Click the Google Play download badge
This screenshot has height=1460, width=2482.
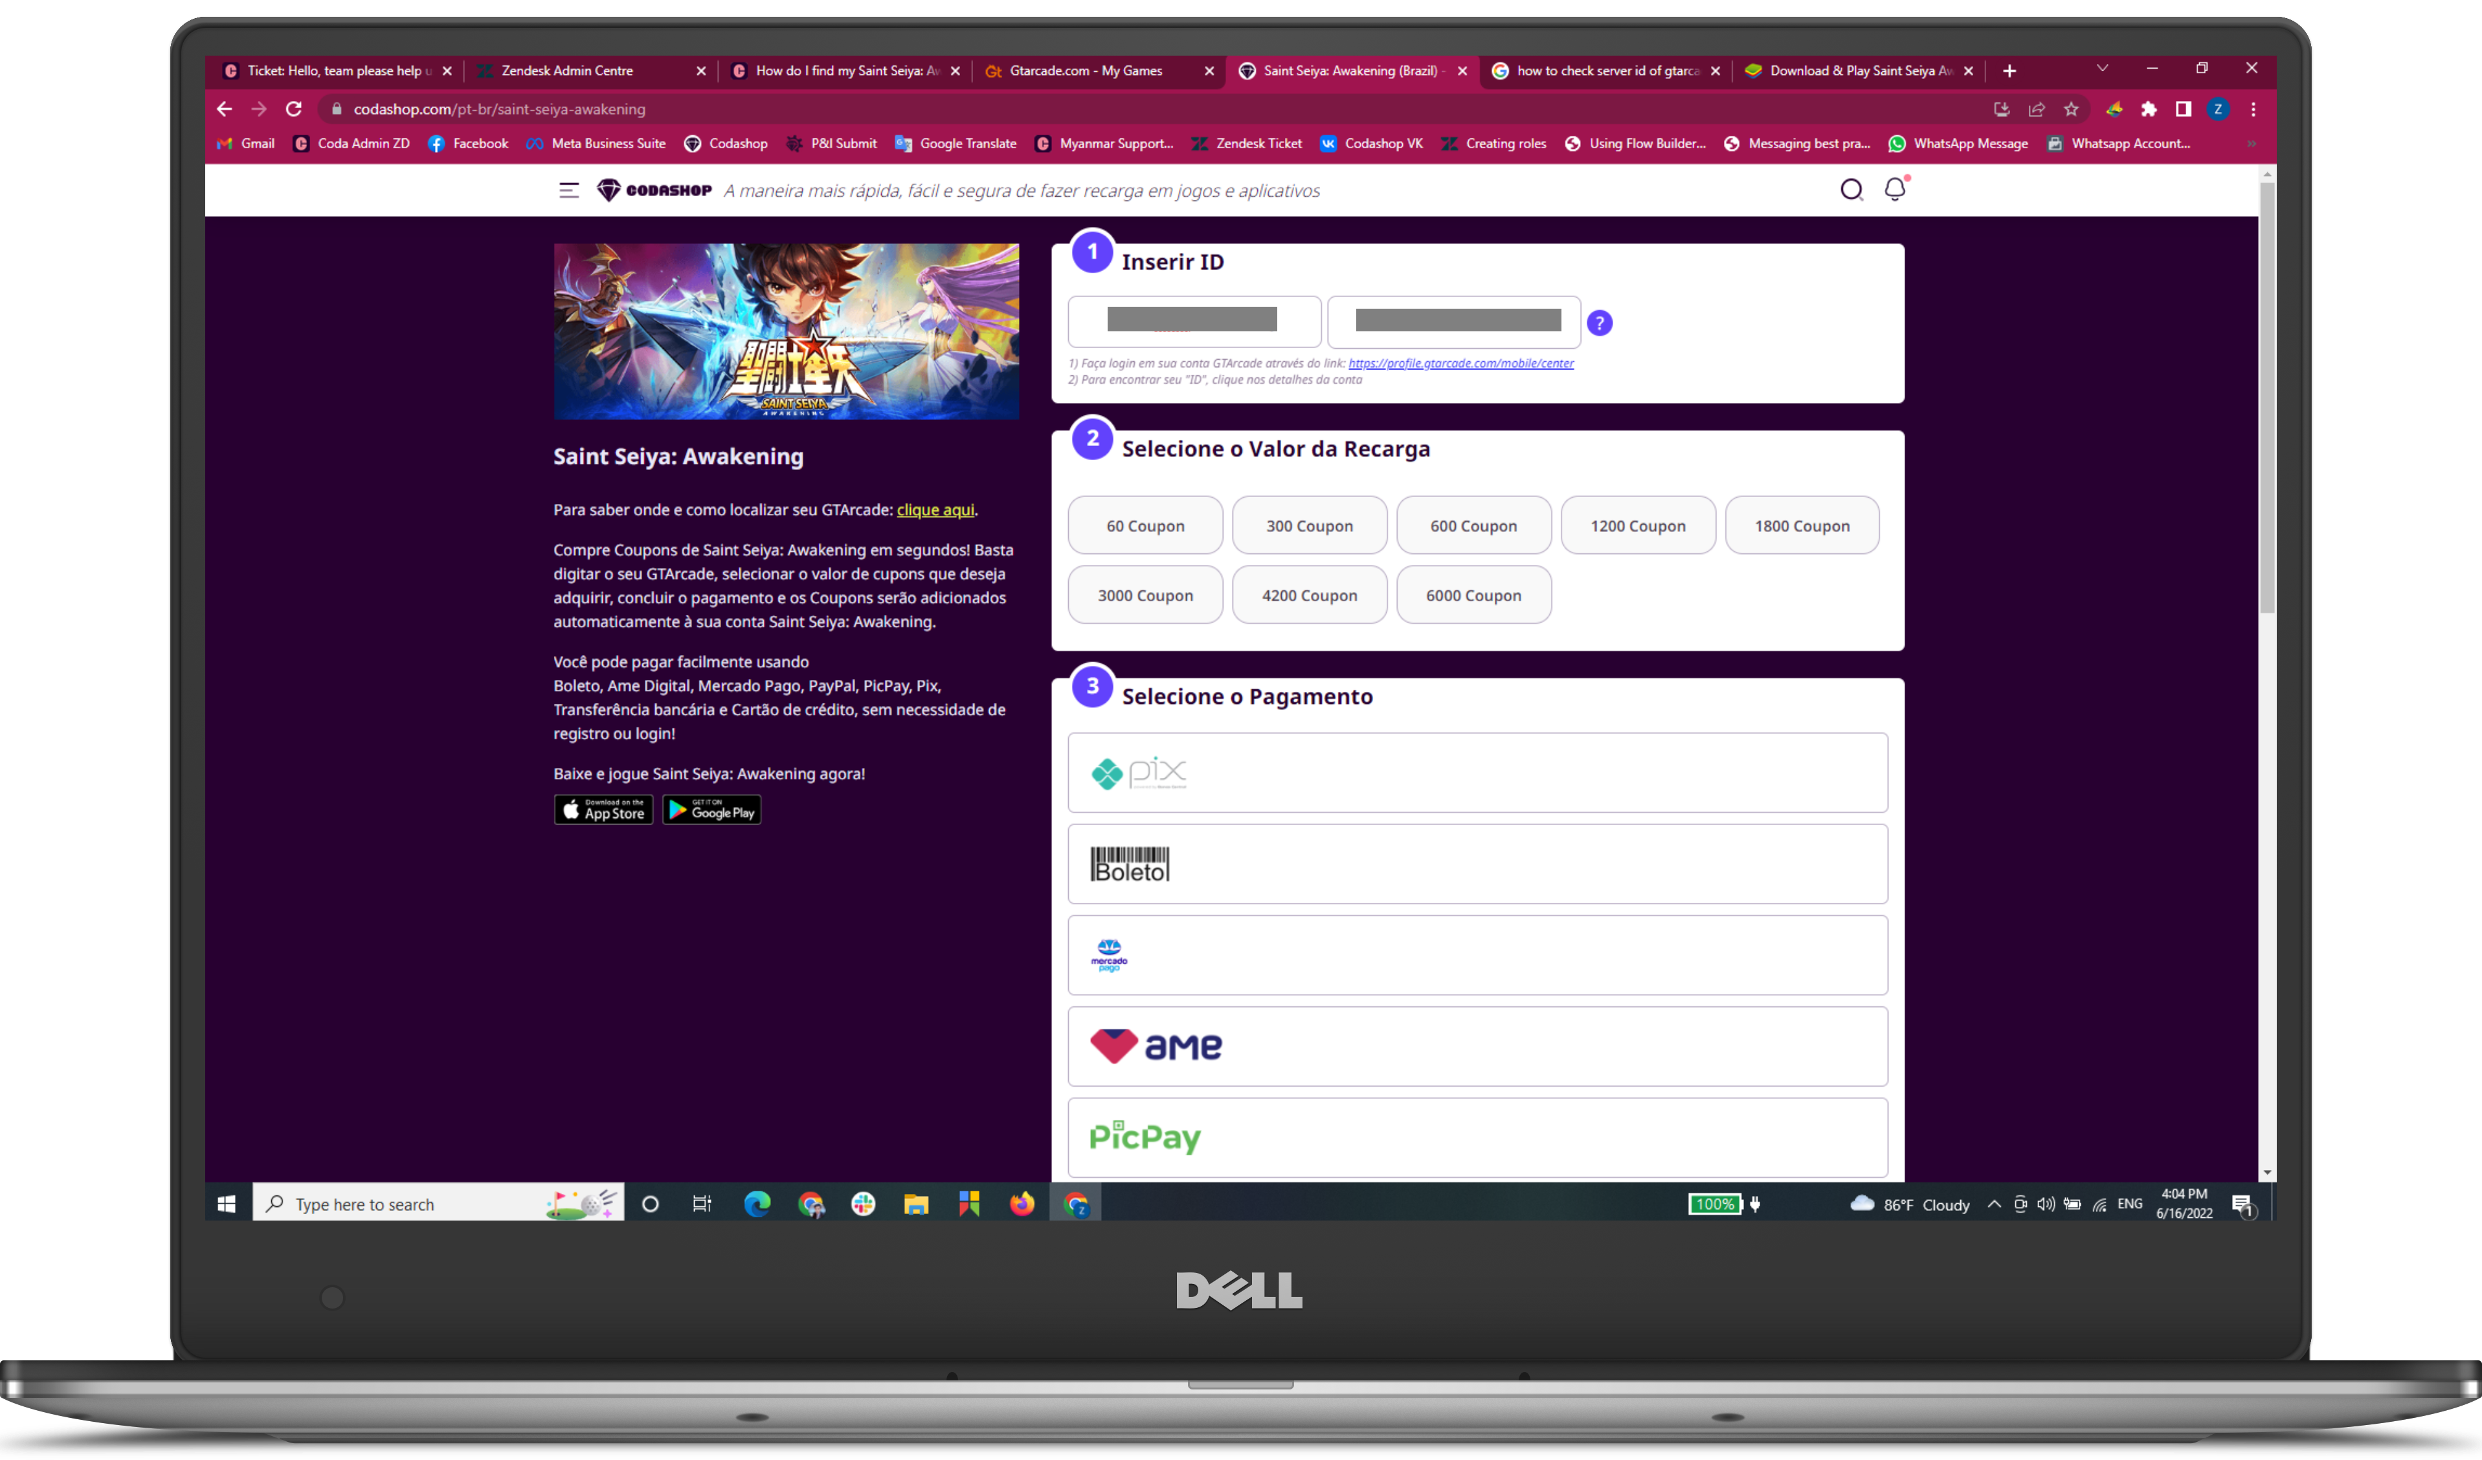[x=711, y=809]
